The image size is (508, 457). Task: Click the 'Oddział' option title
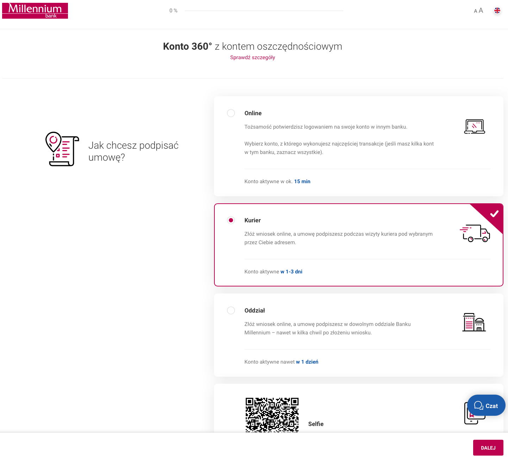pyautogui.click(x=255, y=310)
